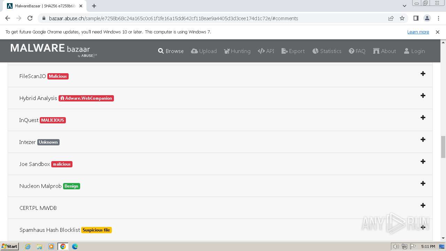Open Microsoft Edge from the taskbar
Viewport: 446px width, 251px height.
[x=75, y=246]
